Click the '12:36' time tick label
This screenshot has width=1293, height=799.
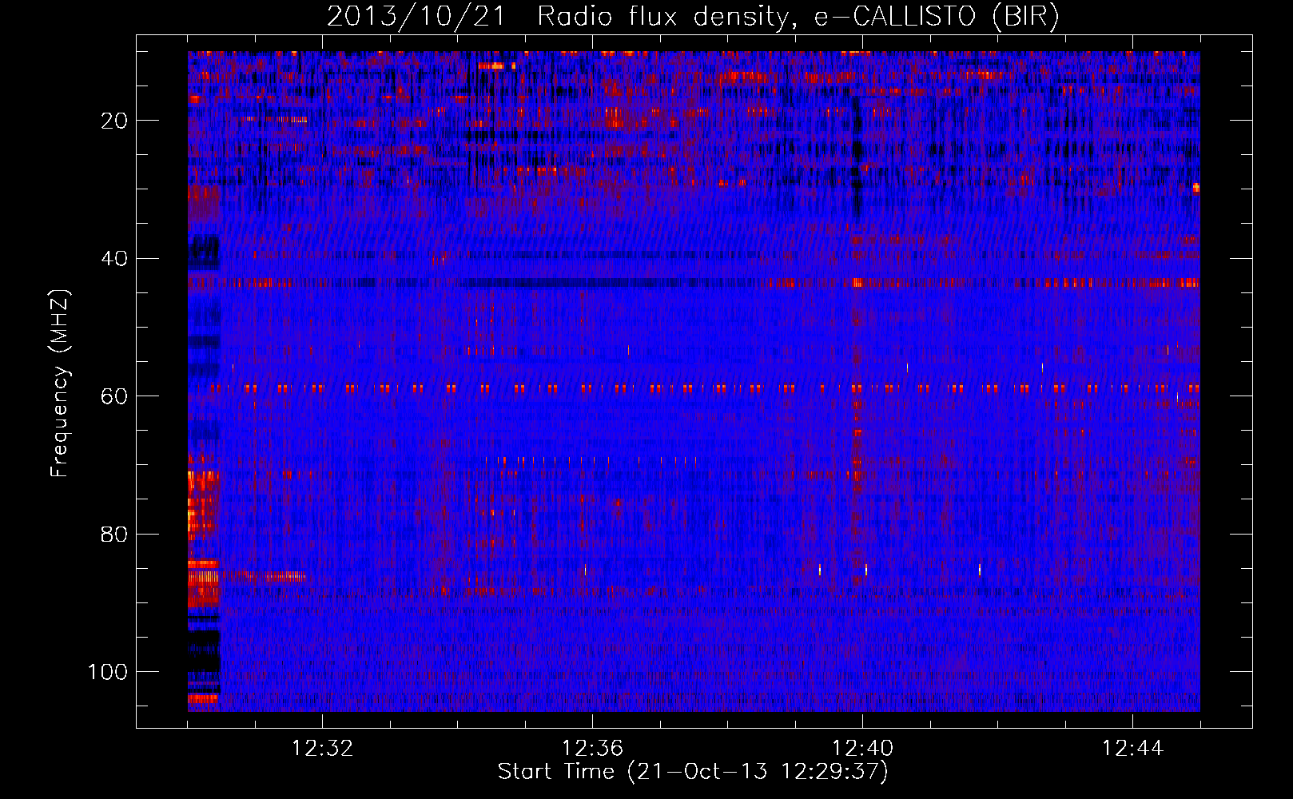click(x=592, y=749)
